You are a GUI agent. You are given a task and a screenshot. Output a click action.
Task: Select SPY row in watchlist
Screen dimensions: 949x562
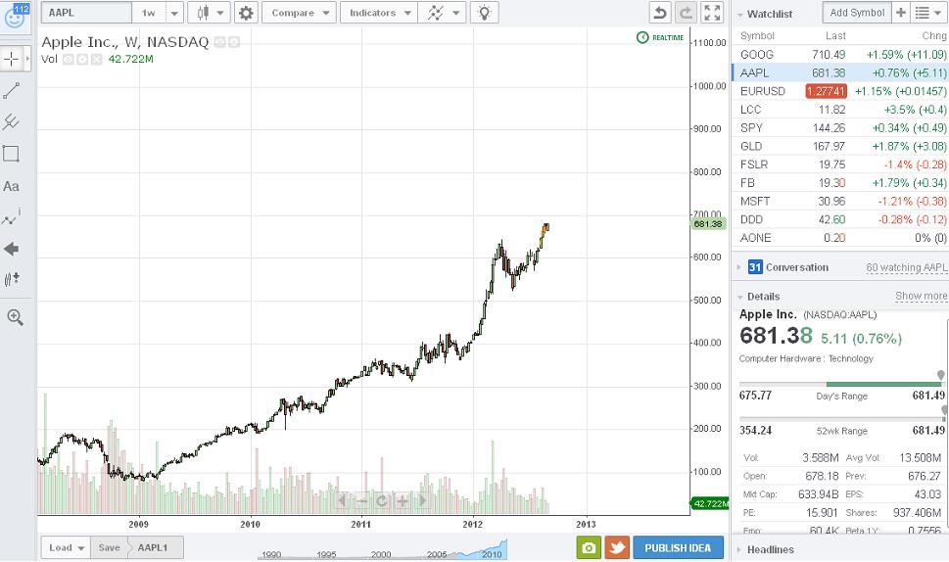tap(840, 127)
